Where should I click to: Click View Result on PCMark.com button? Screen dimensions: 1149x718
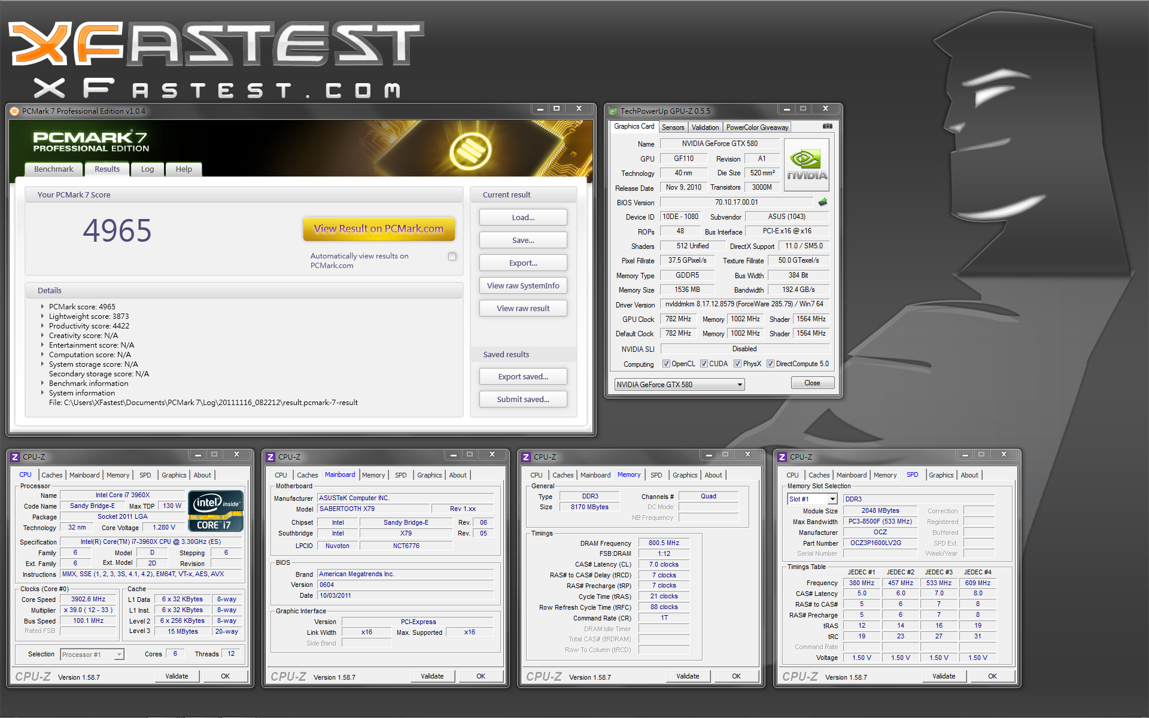click(x=379, y=229)
